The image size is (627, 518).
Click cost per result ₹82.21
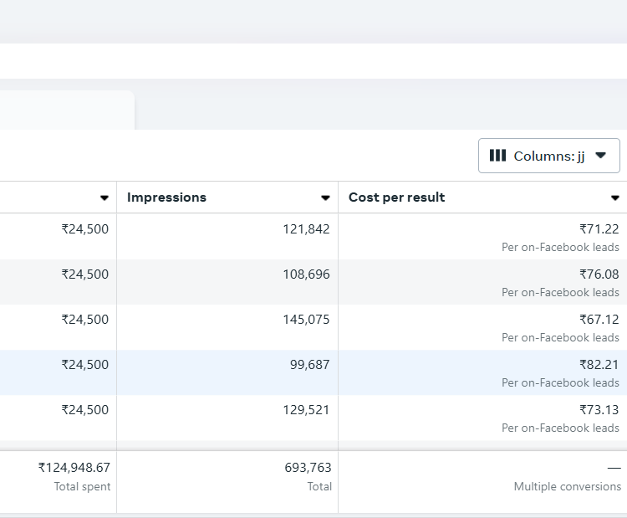(599, 365)
